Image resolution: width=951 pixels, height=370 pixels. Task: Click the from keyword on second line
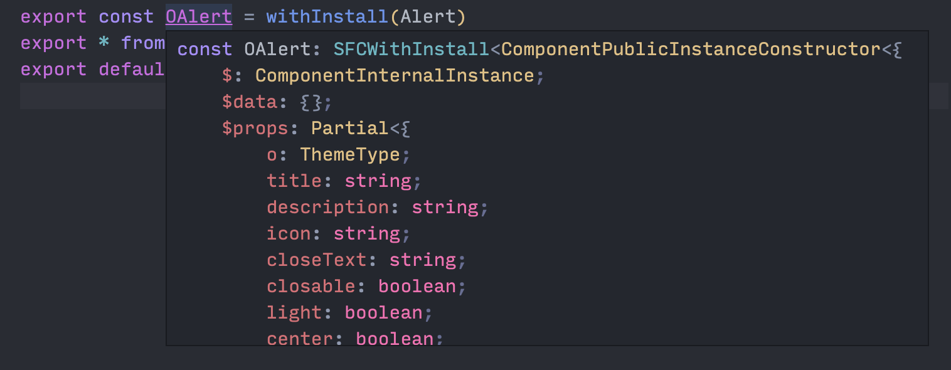[x=143, y=43]
